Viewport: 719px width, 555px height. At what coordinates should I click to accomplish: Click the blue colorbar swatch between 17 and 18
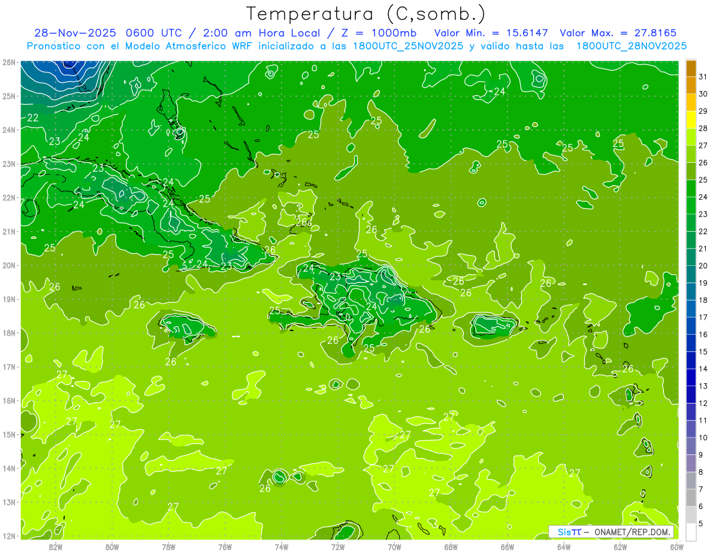pos(691,309)
